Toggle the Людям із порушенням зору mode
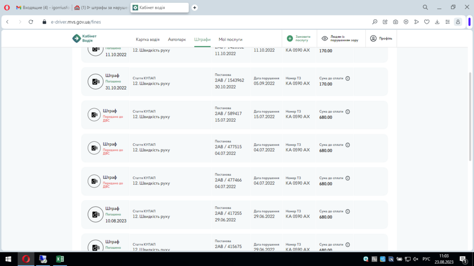The height and width of the screenshot is (266, 474). (x=340, y=39)
